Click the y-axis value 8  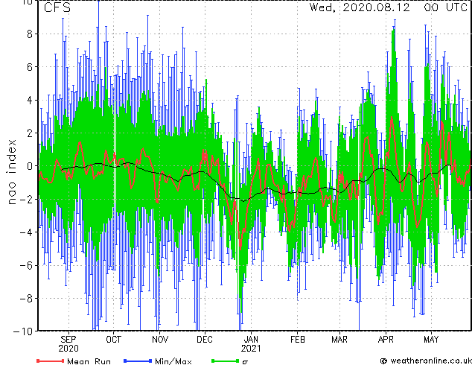[30, 34]
